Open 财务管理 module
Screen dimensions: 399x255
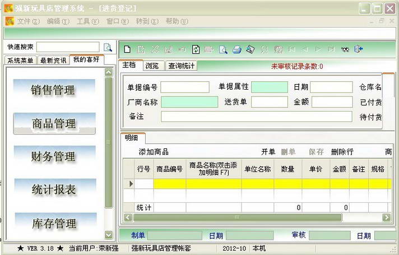(x=54, y=156)
